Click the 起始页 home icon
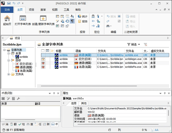Viewport: 172px width, 133px height. 7,19
